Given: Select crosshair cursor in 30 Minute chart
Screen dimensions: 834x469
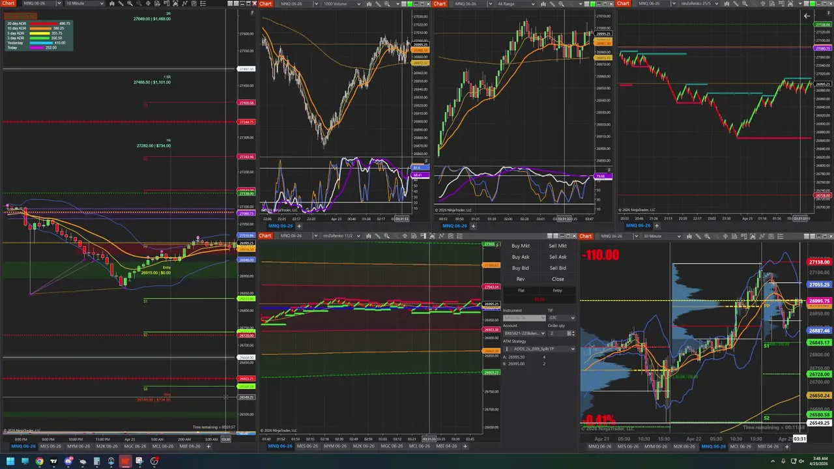Looking at the screenshot, I should (x=725, y=236).
